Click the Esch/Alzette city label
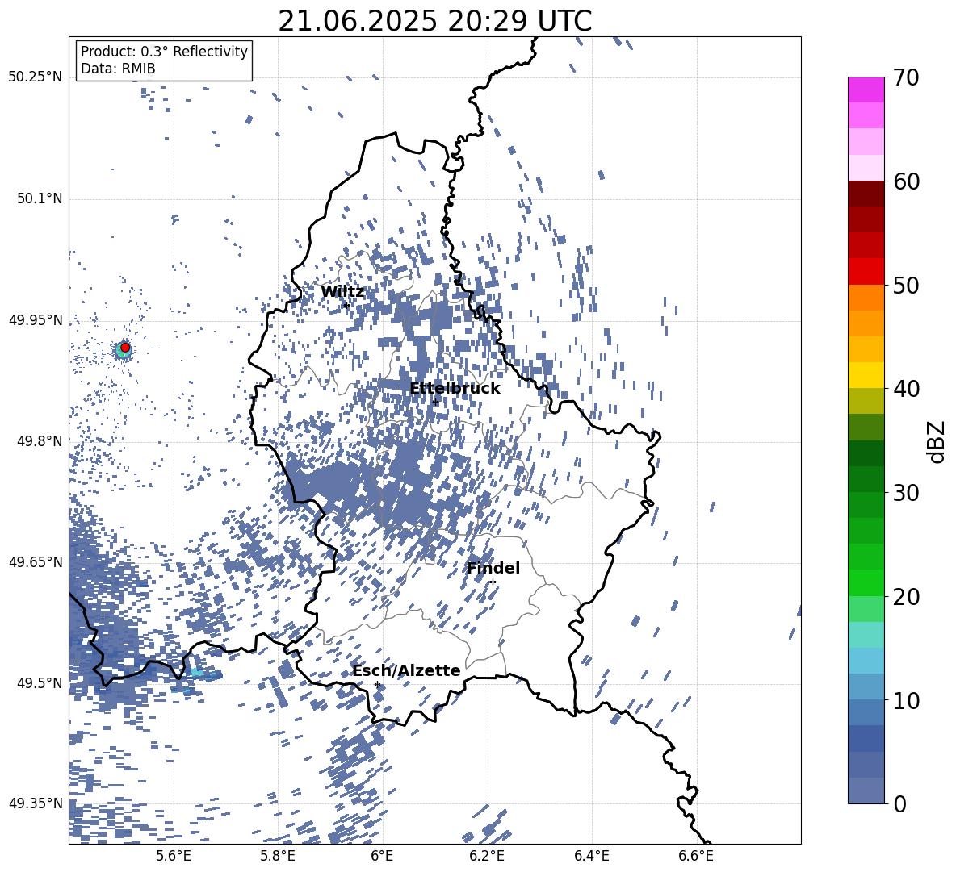The width and height of the screenshot is (956, 872). (406, 670)
